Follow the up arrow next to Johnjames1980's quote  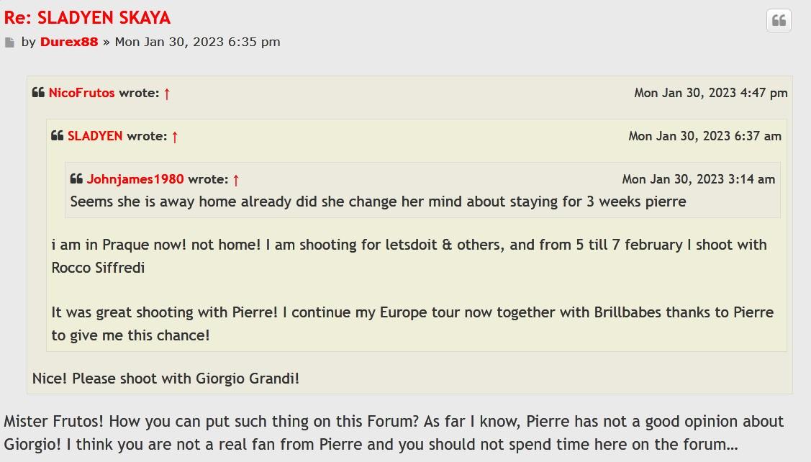tap(236, 180)
